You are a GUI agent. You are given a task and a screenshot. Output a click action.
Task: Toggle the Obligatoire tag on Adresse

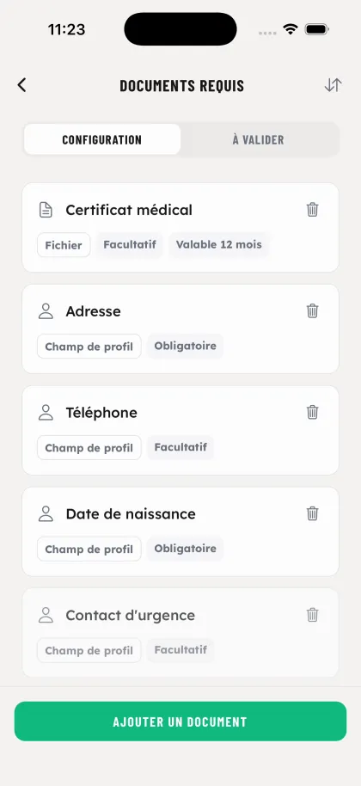pyautogui.click(x=186, y=346)
